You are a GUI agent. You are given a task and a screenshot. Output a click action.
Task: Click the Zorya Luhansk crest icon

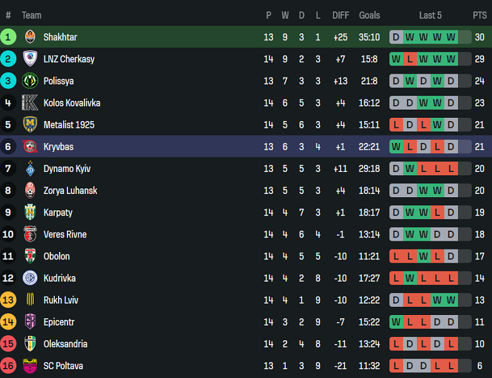[30, 190]
